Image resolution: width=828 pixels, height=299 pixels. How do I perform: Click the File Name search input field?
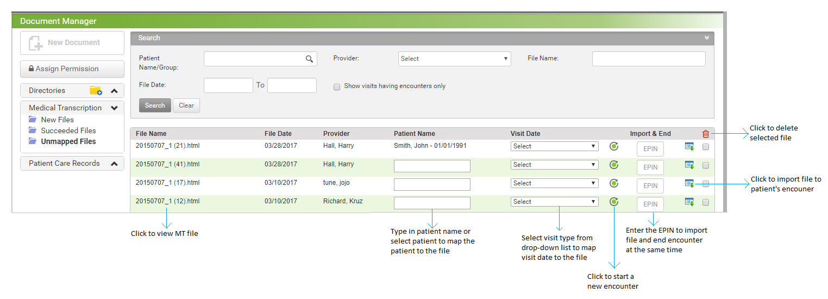[x=649, y=59]
